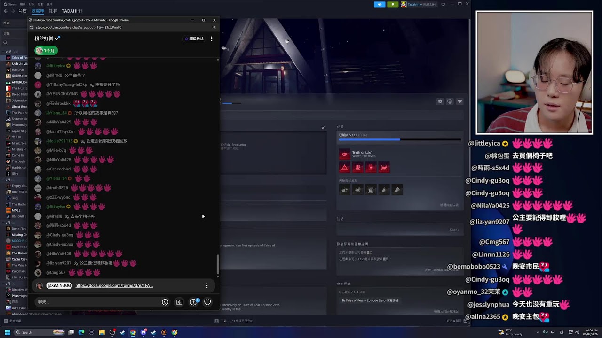Click the live chat vertical scrollbar
Screen dimensions: 602x338
[x=218, y=265]
